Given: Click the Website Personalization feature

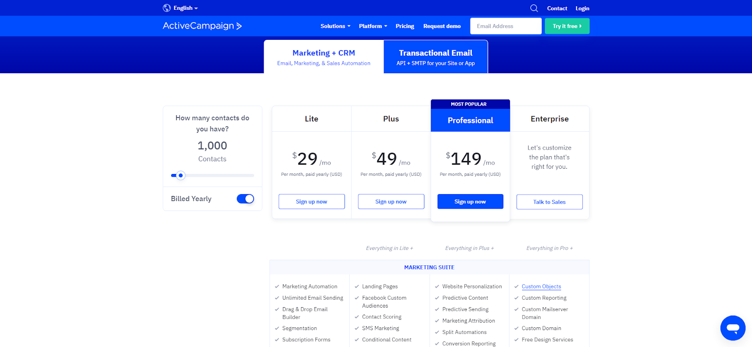Looking at the screenshot, I should 472,287.
